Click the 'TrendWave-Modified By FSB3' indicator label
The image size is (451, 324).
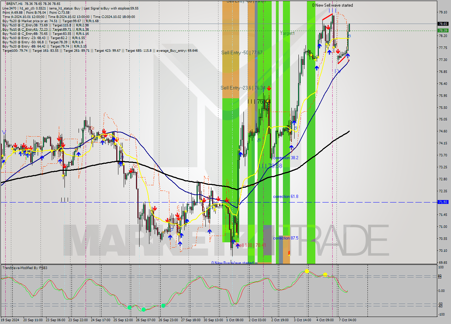tap(25, 268)
